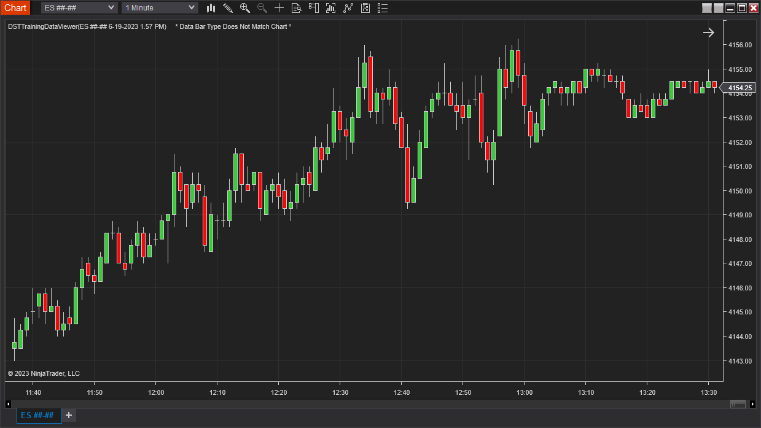The width and height of the screenshot is (761, 428).
Task: Expand the 1 Minute interval dropdown
Action: 160,7
